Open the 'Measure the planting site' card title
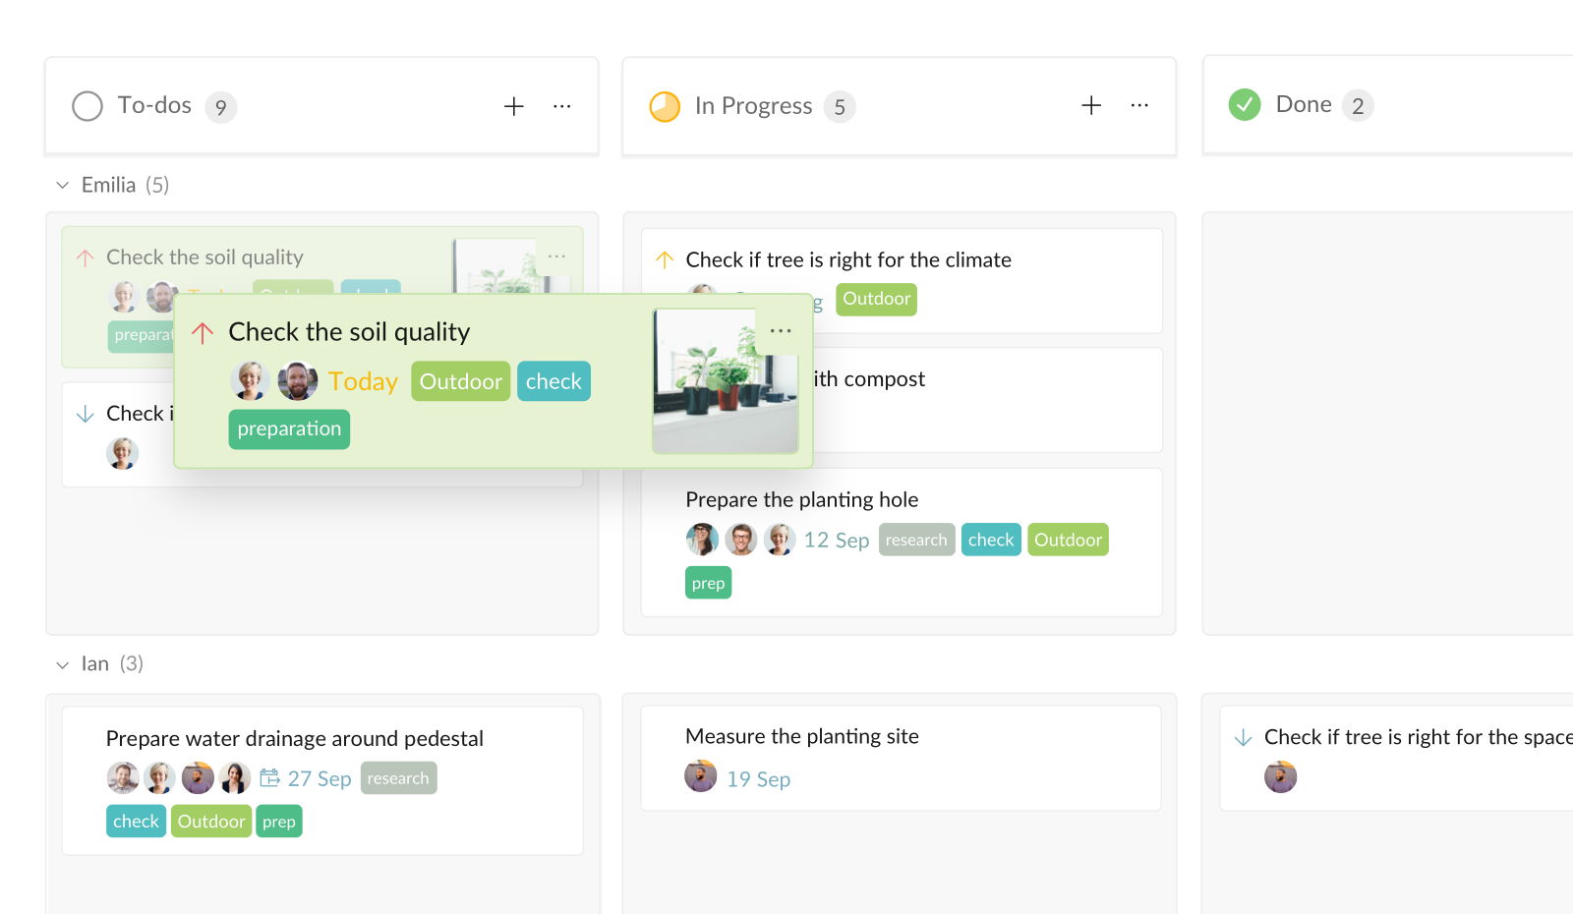 (802, 736)
